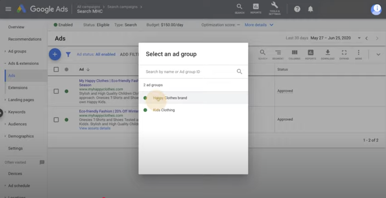Open the date range dropdown arrow
The height and width of the screenshot is (198, 386).
[359, 38]
